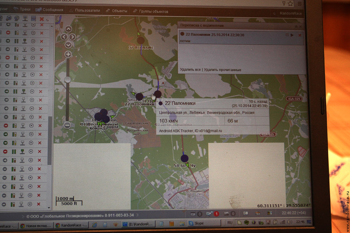The width and height of the screenshot is (350, 233).
Task: Zoom in with the plus button
Action: (x=68, y=54)
